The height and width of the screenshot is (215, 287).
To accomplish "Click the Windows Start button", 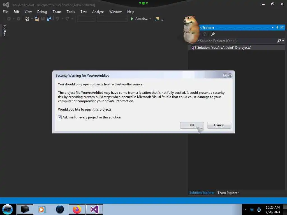I will click(8, 209).
